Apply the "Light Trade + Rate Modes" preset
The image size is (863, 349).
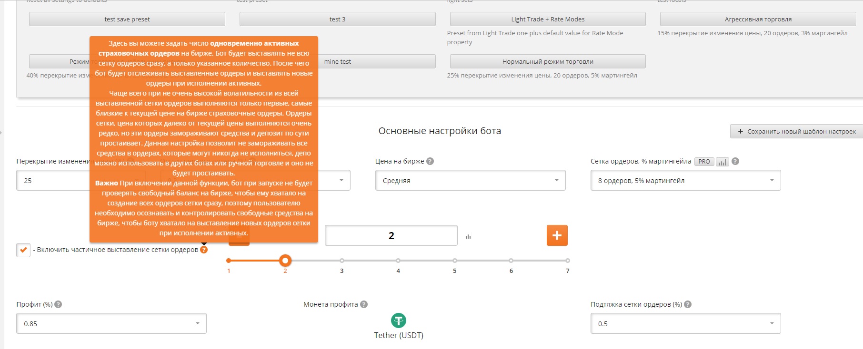click(548, 19)
